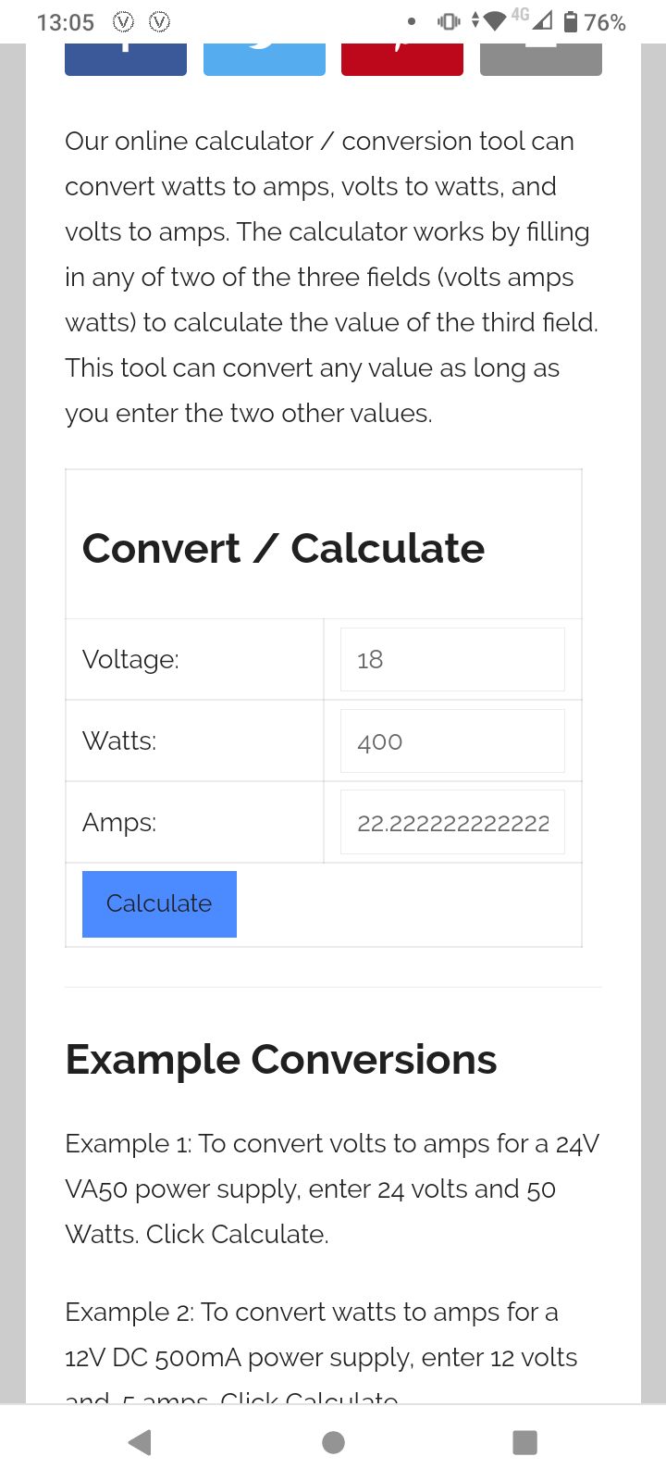Tap the light blue Twitter share button
The width and height of the screenshot is (666, 1481).
264,58
